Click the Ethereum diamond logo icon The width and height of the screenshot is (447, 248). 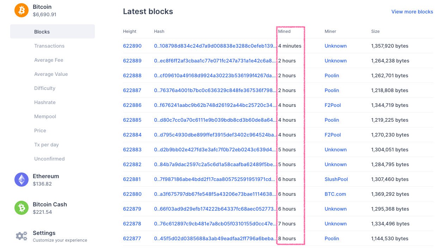tap(22, 180)
